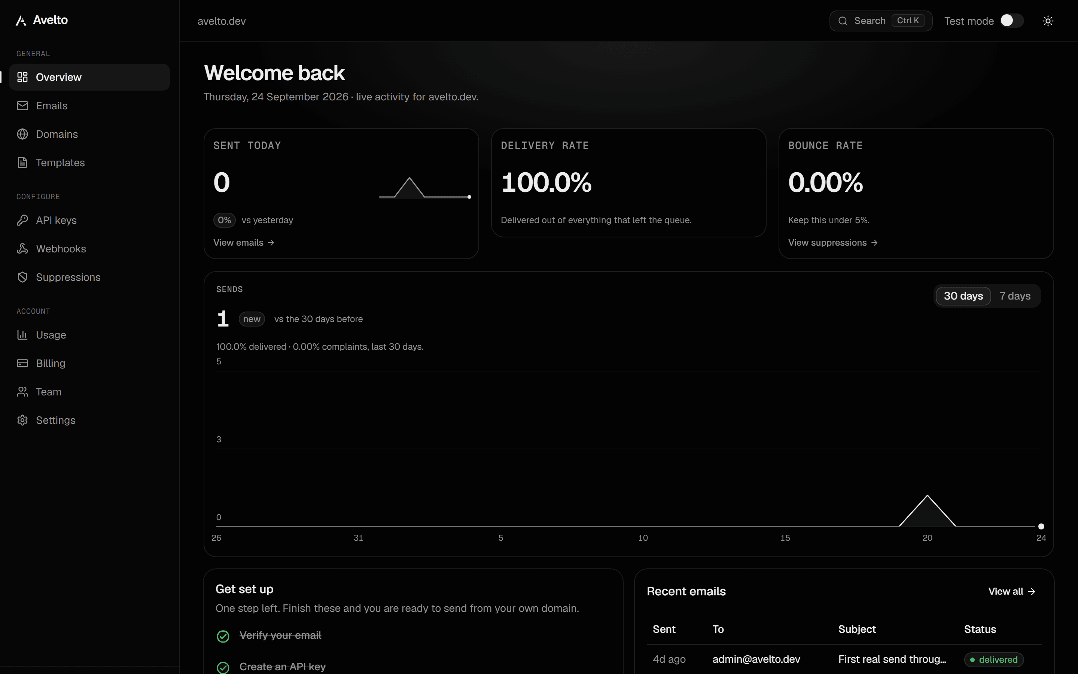The image size is (1078, 674).
Task: Go to Webhooks page
Action: pos(89,249)
